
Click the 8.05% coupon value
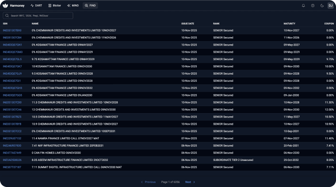coord(330,160)
